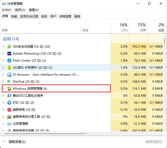This screenshot has width=167, height=148.
Task: Click the 任务管理器 process row icon
Action: pos(9,123)
